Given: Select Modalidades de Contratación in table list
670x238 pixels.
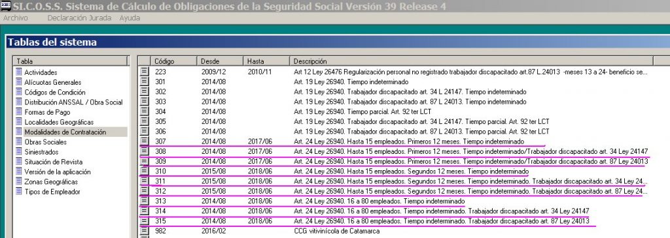Looking at the screenshot, I should [65, 132].
